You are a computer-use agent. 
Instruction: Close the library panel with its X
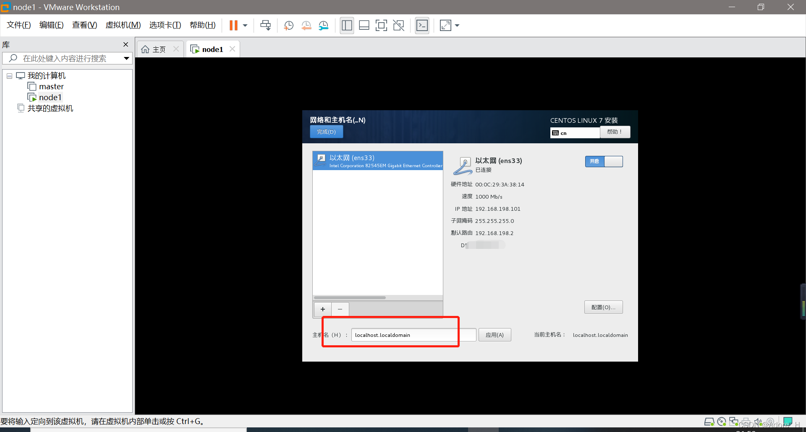tap(126, 44)
